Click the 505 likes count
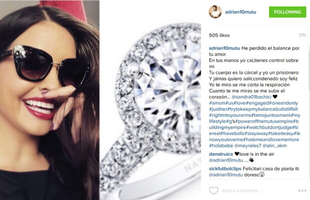310x200 pixels. (x=219, y=35)
